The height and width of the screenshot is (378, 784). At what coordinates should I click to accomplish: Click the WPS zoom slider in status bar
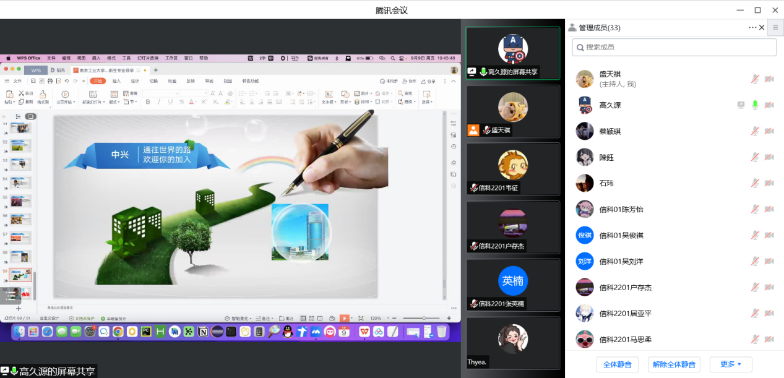424,318
